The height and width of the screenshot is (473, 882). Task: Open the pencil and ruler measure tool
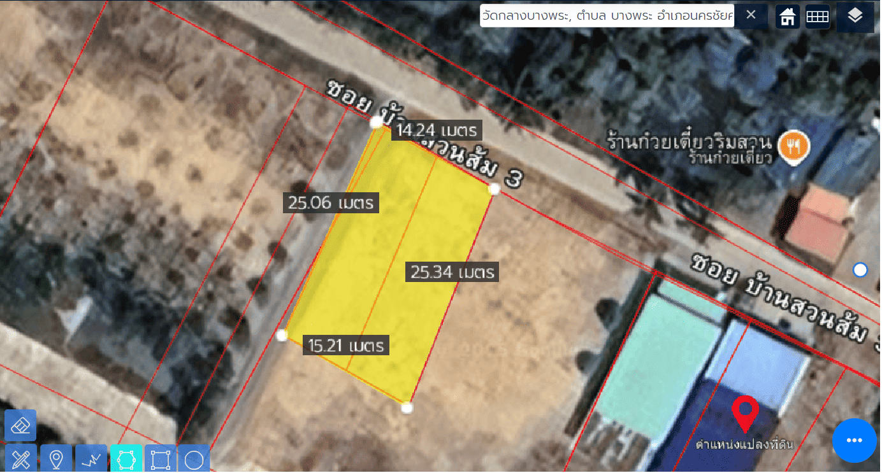pos(20,458)
